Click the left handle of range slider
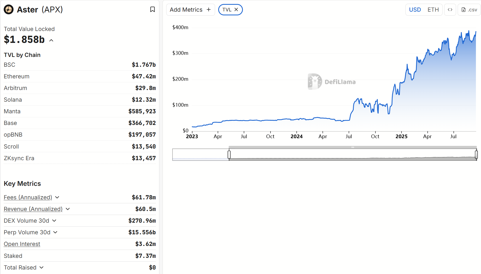The width and height of the screenshot is (481, 274). click(x=229, y=154)
